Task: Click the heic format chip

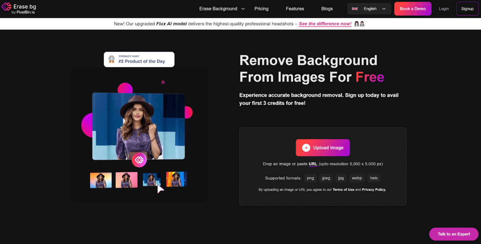Action: [374, 178]
